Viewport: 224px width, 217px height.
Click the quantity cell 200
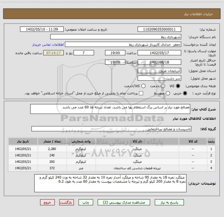point(52,162)
